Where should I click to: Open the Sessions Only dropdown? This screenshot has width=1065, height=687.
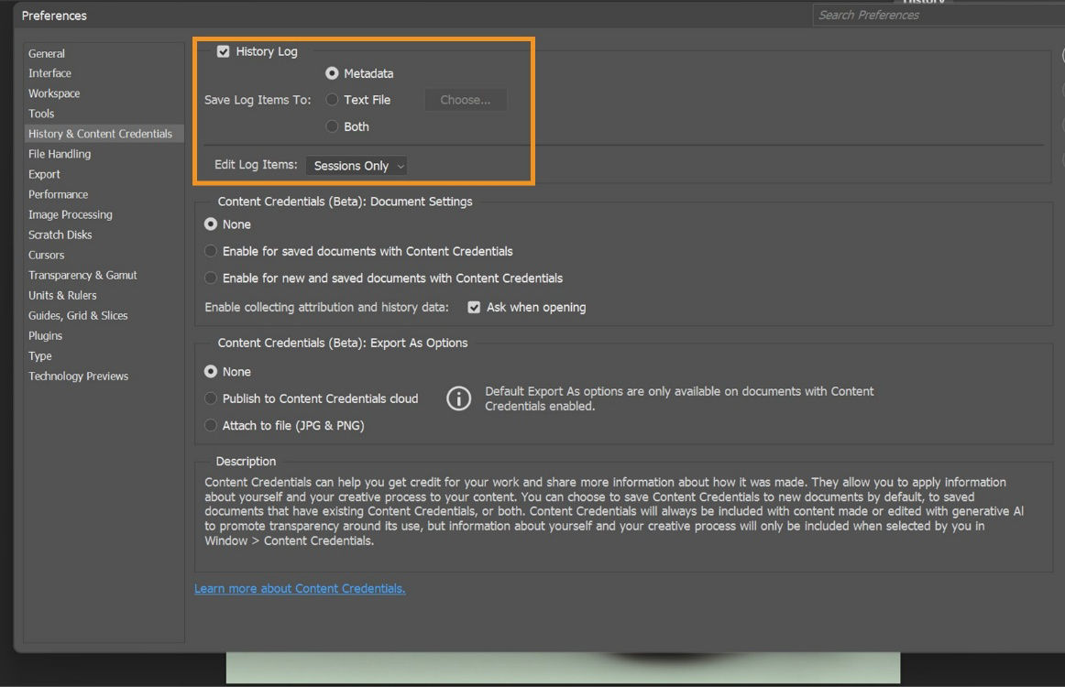point(357,166)
